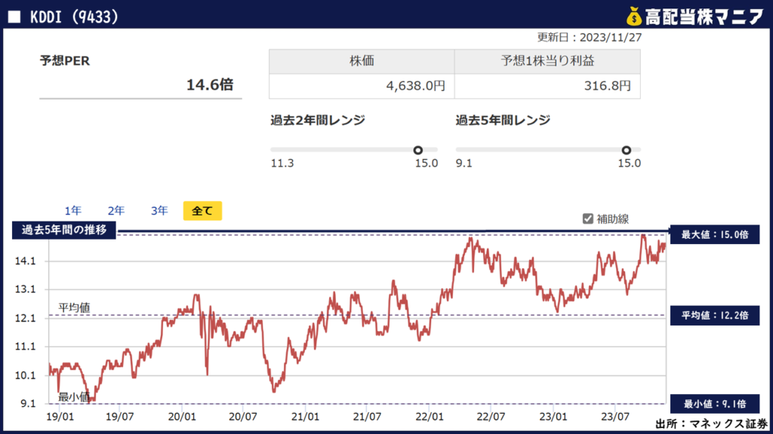This screenshot has height=434, width=773.
Task: Click the 最小値:9.1倍 badge
Action: pyautogui.click(x=715, y=404)
